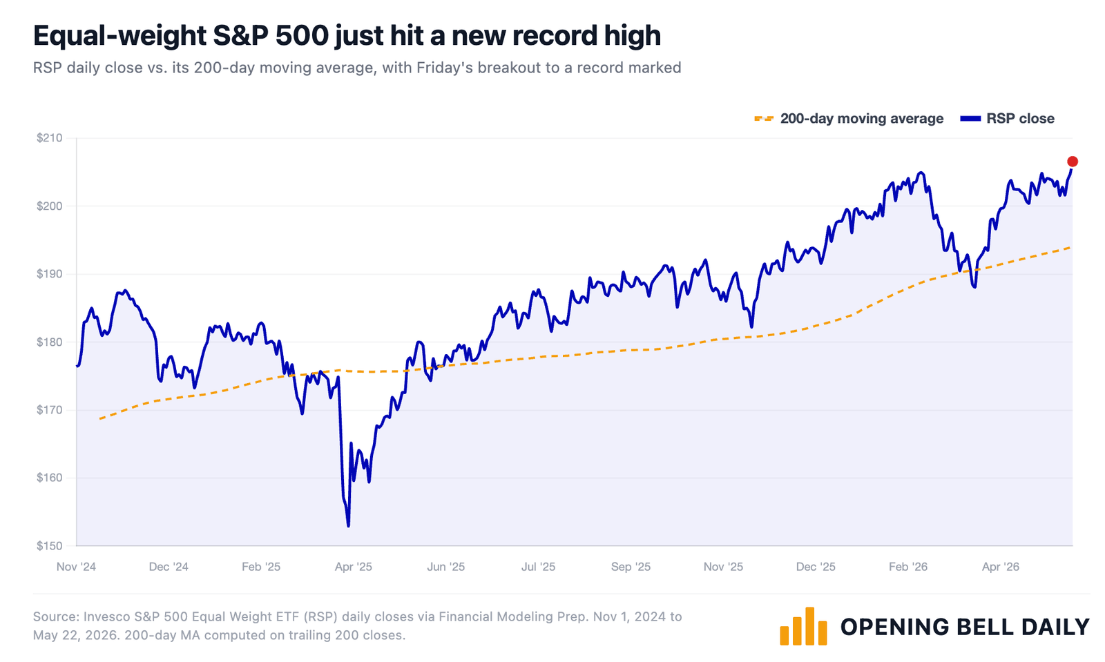Toggle the 200-day moving average legend
The image size is (1105, 662).
tap(849, 119)
